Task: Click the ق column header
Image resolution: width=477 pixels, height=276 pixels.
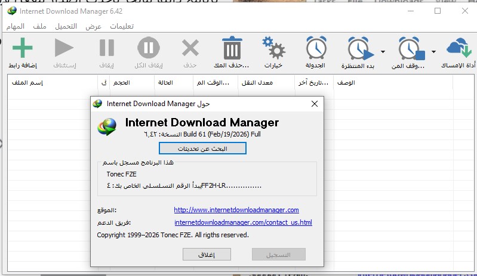Action: coord(103,83)
